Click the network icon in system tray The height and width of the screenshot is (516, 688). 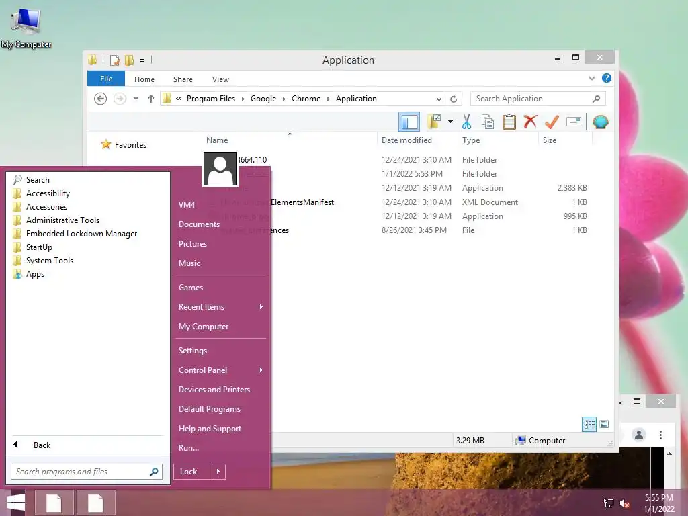click(x=609, y=503)
